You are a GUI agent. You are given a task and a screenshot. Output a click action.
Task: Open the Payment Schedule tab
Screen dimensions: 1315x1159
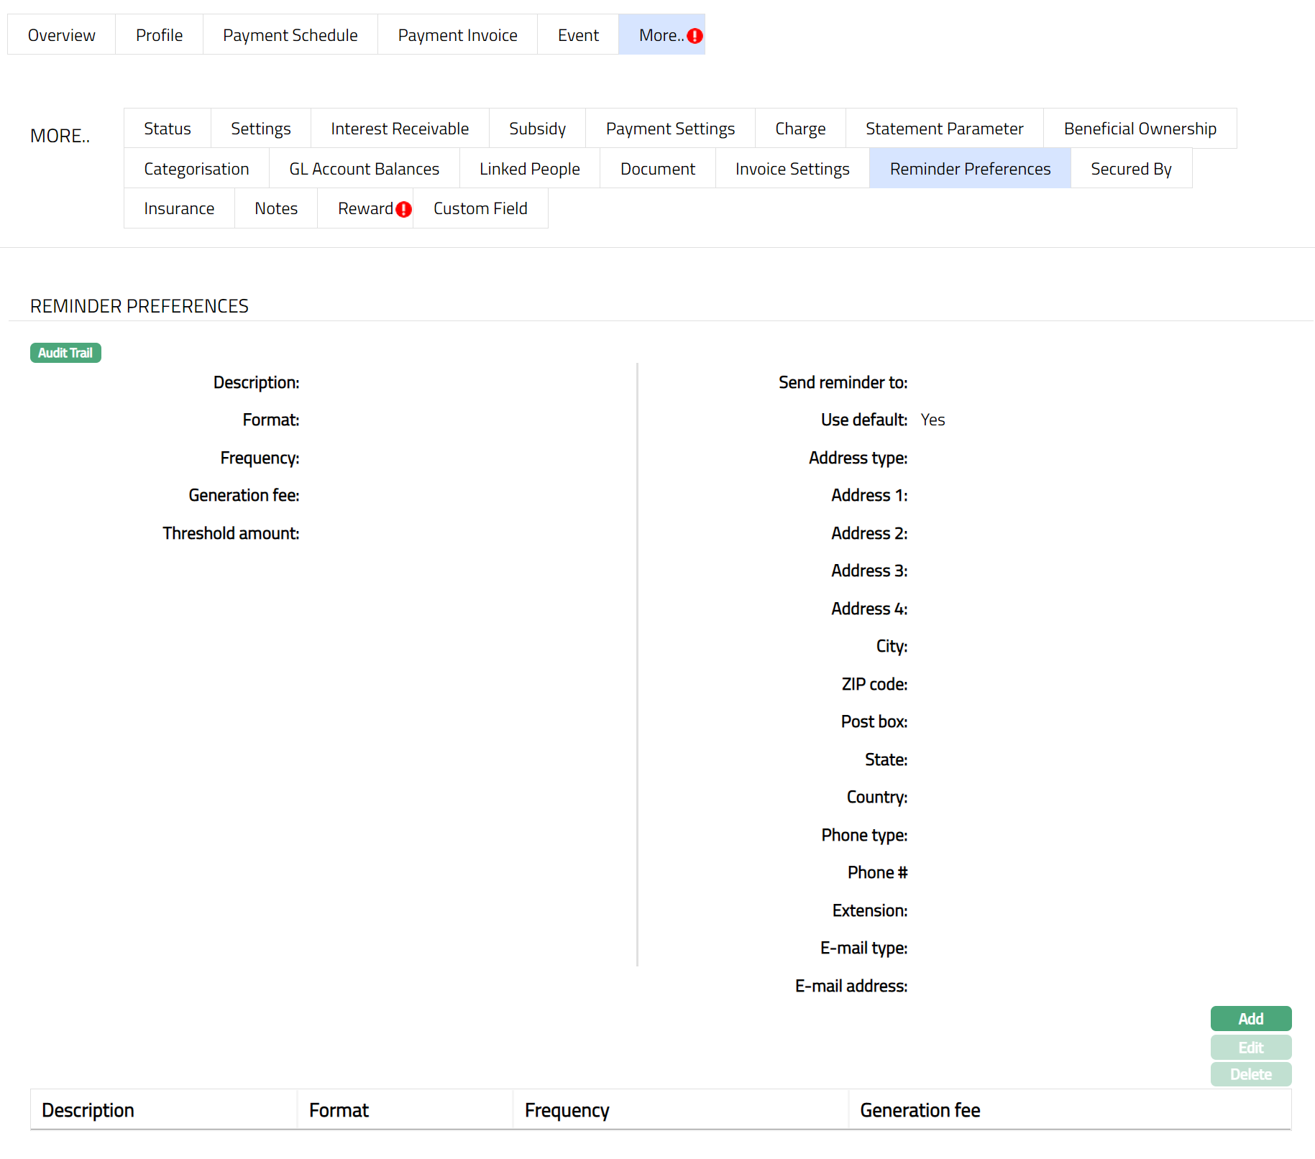(x=290, y=35)
